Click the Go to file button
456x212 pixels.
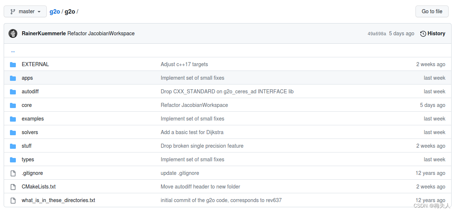[432, 11]
